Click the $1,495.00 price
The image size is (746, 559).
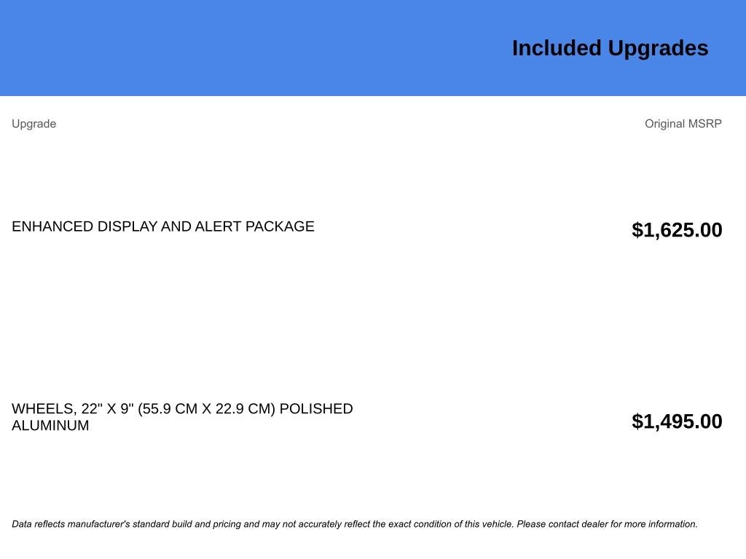tap(677, 421)
